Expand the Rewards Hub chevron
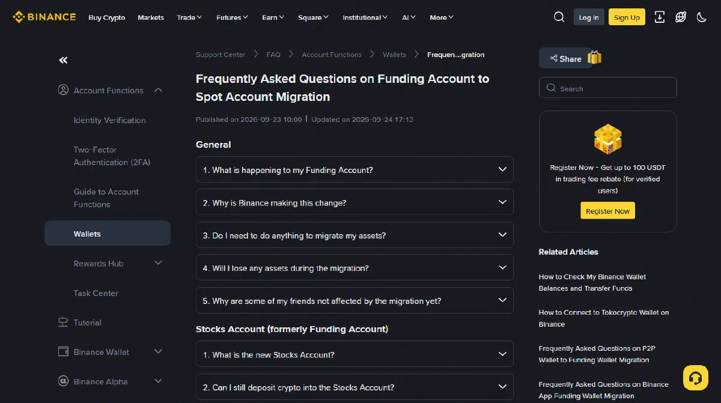Viewport: 721px width, 403px height. point(158,263)
